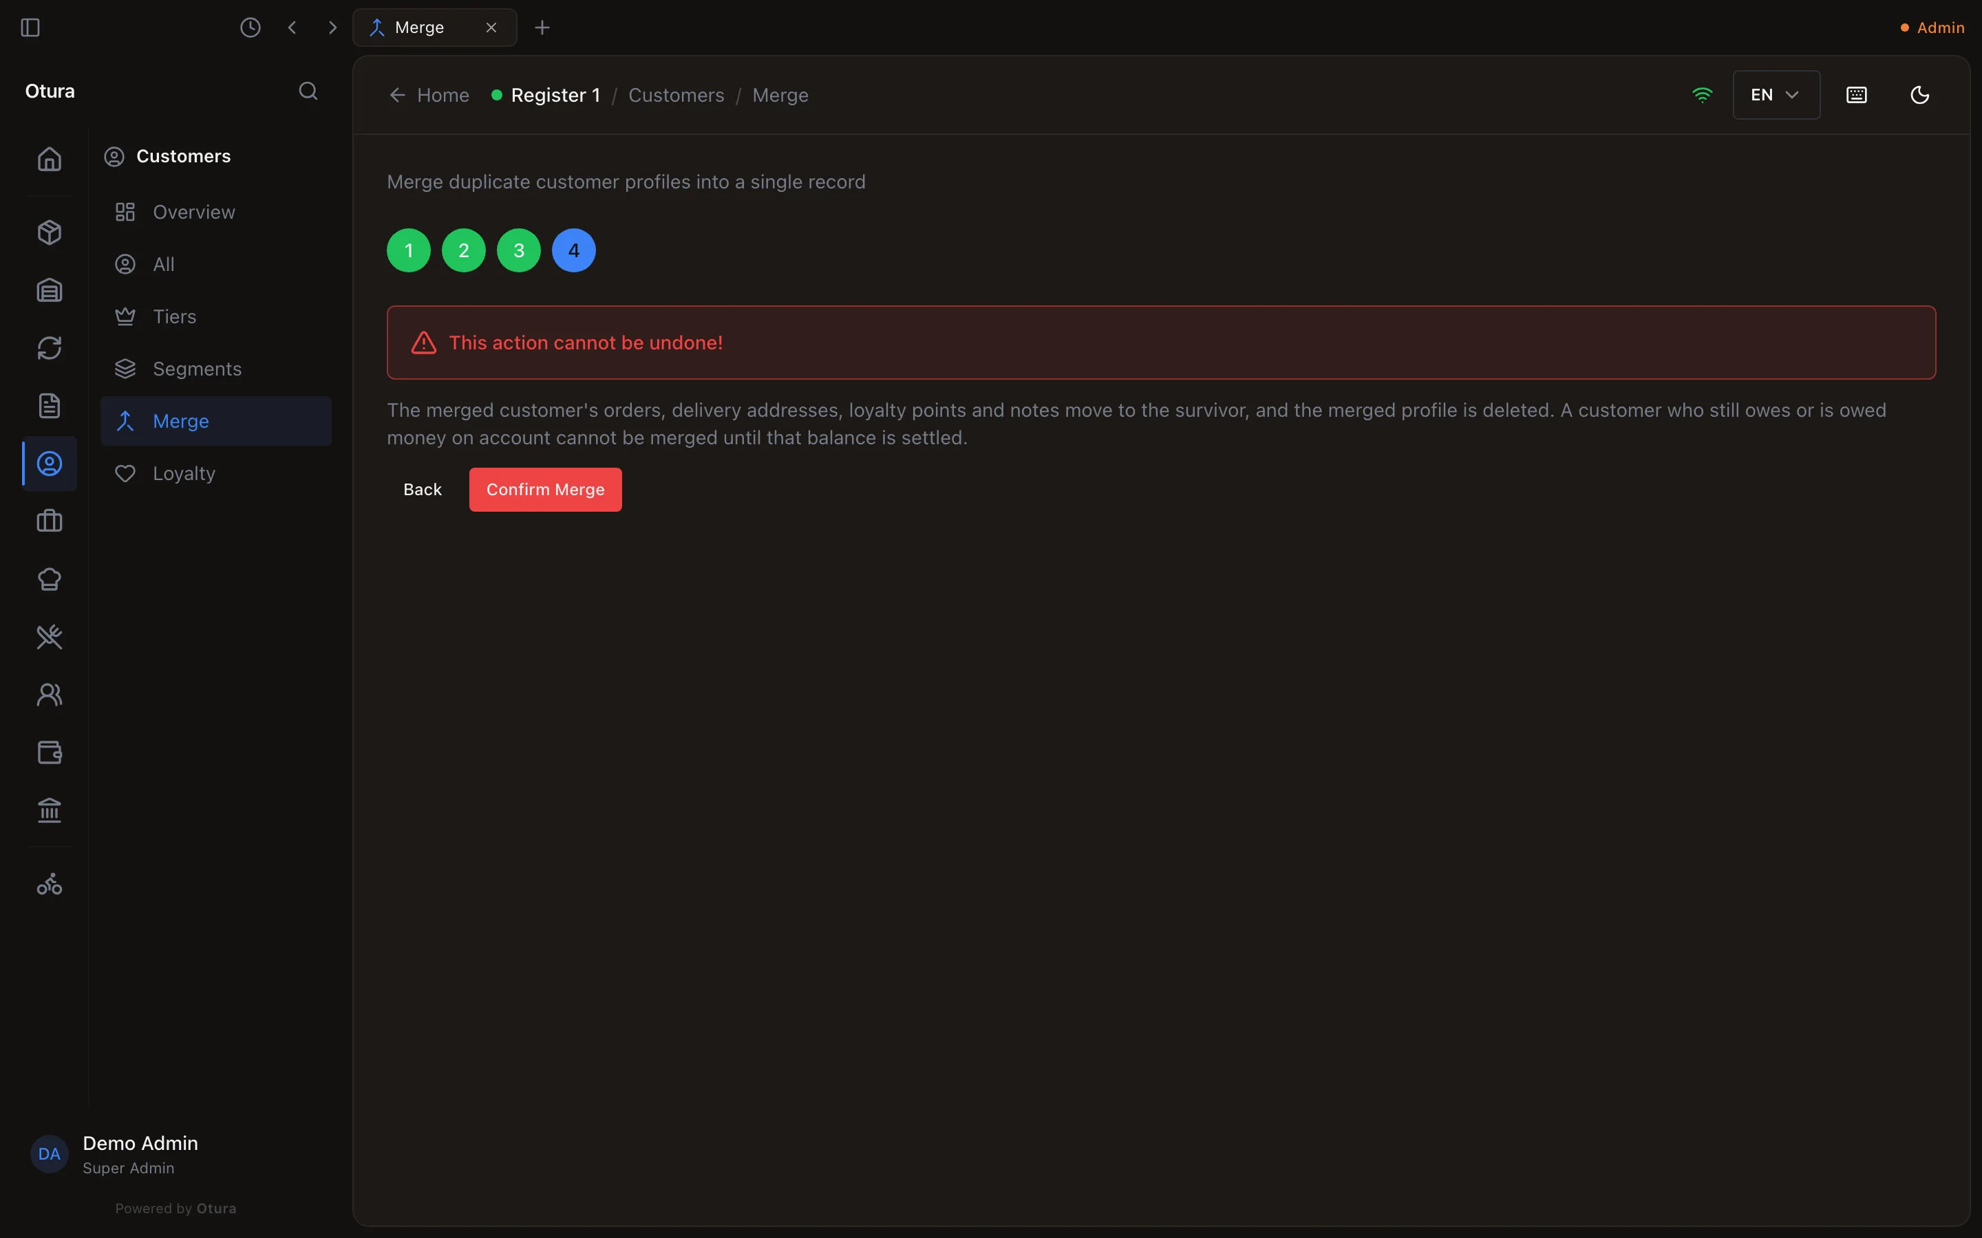The width and height of the screenshot is (1982, 1238).
Task: Select the Merge menu item
Action: pos(216,421)
